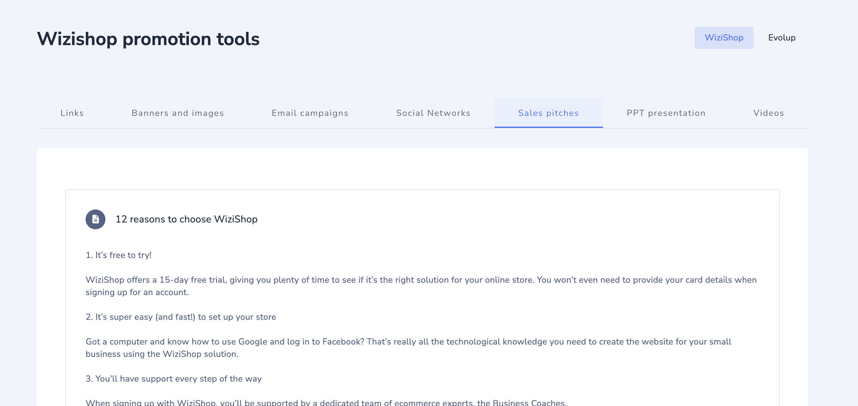The height and width of the screenshot is (406, 858).
Task: Switch to the Evolup brand
Action: pos(781,38)
